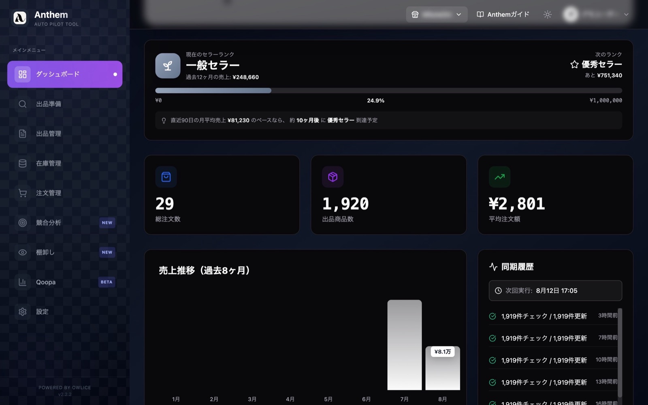The width and height of the screenshot is (648, 405).
Task: Click the star icon beside 優秀セラー
Action: tap(574, 64)
